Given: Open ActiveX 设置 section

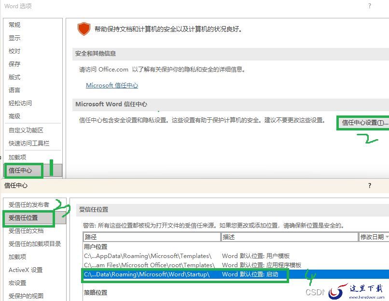Looking at the screenshot, I should [x=26, y=270].
